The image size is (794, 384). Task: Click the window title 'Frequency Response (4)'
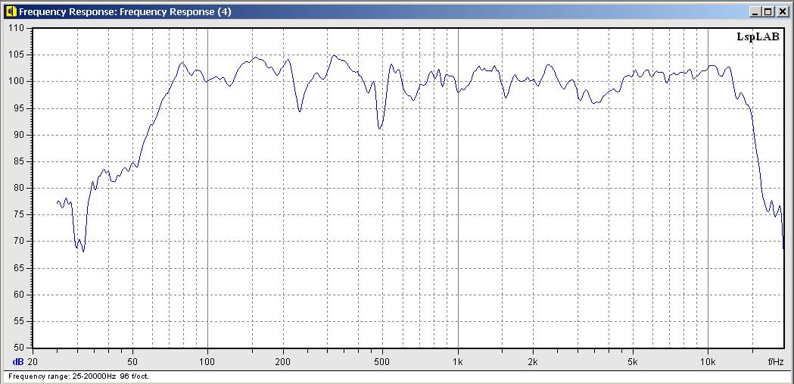point(175,12)
